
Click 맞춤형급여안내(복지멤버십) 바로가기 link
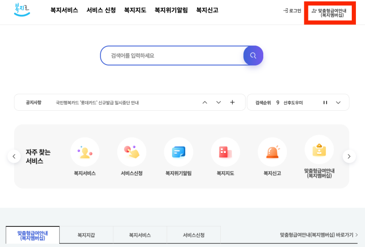(x=319, y=235)
